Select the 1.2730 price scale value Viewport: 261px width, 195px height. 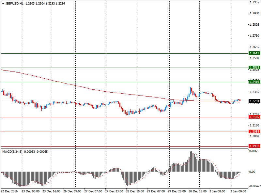click(x=254, y=36)
